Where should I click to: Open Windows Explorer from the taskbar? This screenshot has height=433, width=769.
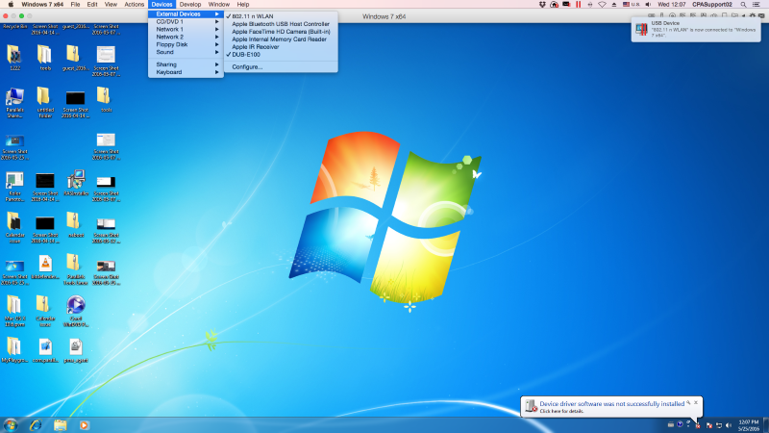60,424
